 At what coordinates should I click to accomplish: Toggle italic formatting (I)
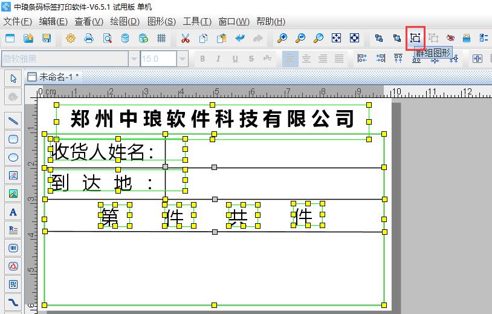218,59
